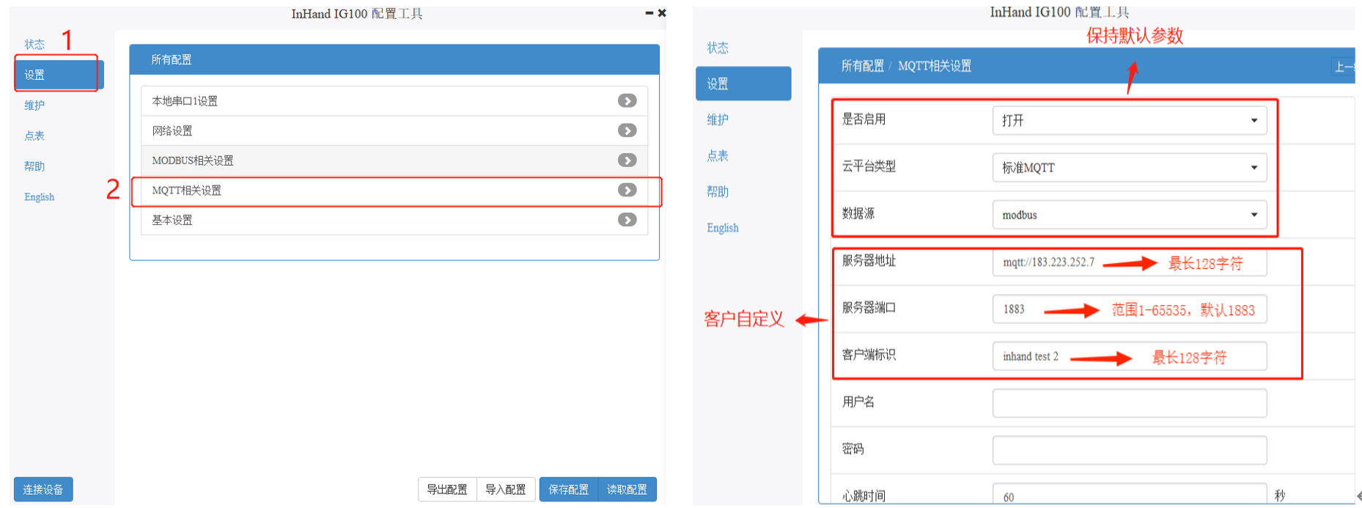This screenshot has height=508, width=1362.
Task: Click the empty 密码 input field
Action: (x=1130, y=450)
